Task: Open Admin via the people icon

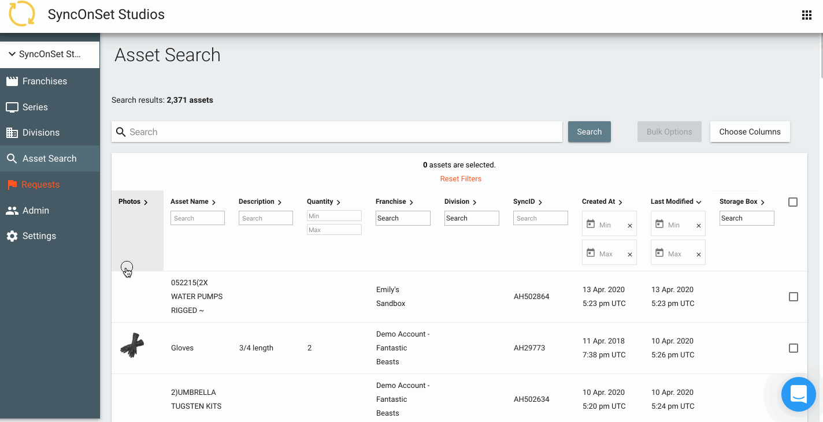Action: coord(13,210)
